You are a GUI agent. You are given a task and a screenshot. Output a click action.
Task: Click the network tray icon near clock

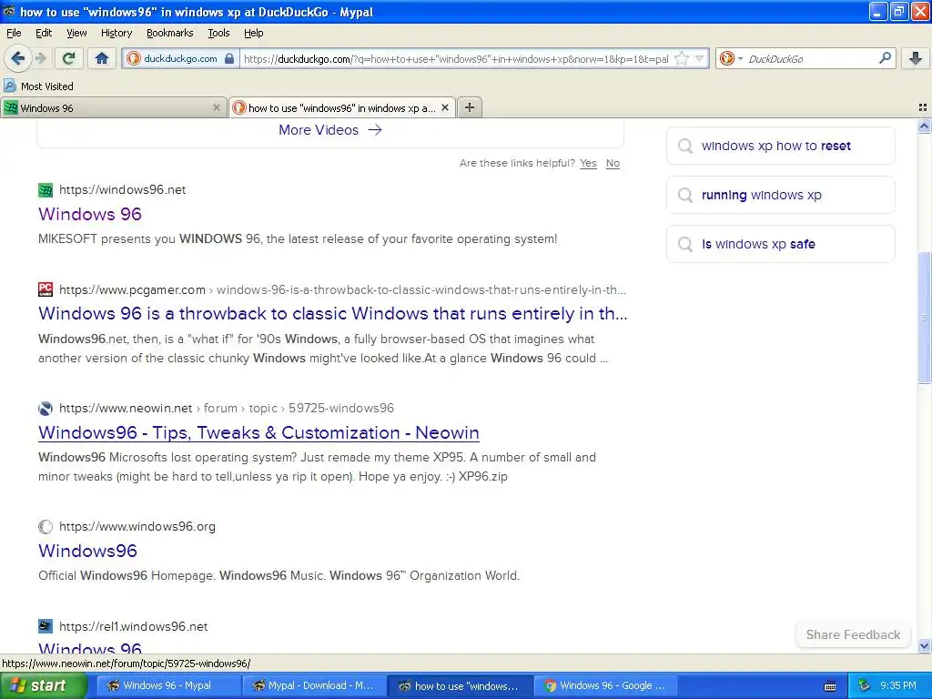click(865, 685)
